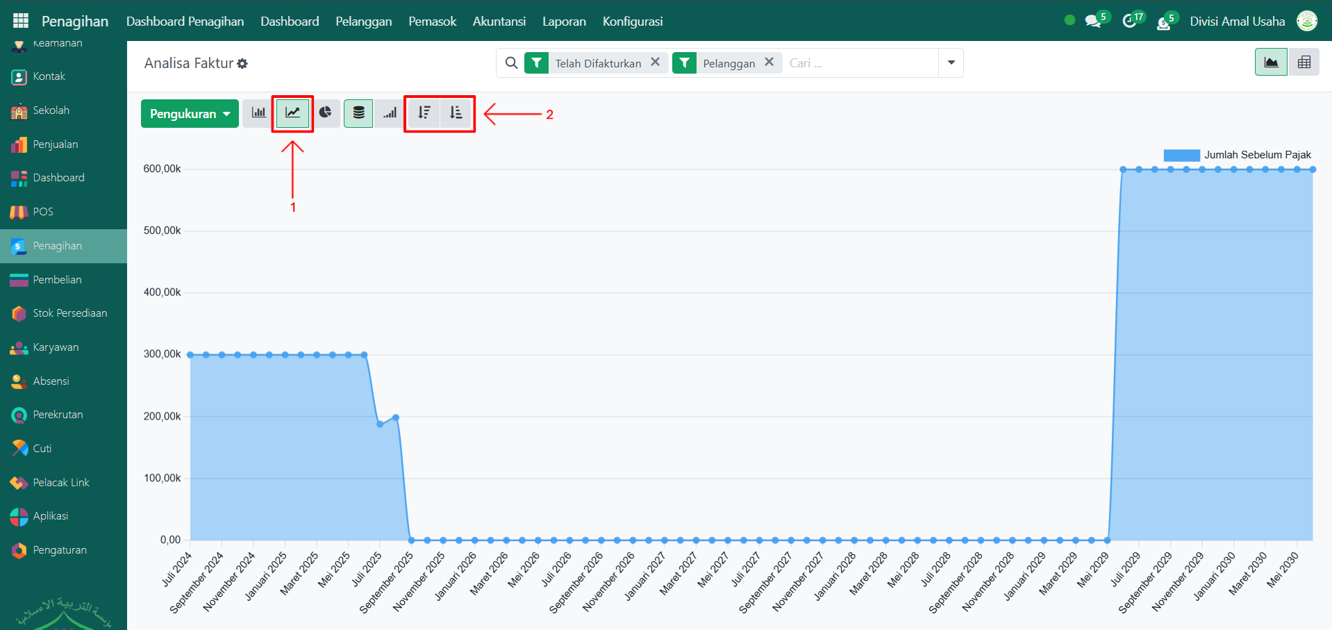Viewport: 1332px width, 630px height.
Task: Open the Laporan menu
Action: click(564, 22)
